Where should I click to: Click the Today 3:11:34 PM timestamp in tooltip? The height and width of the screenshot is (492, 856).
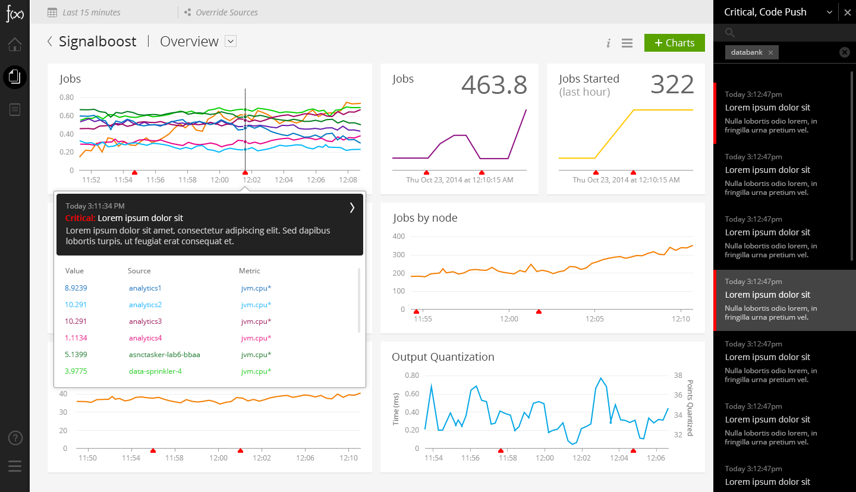[x=95, y=206]
